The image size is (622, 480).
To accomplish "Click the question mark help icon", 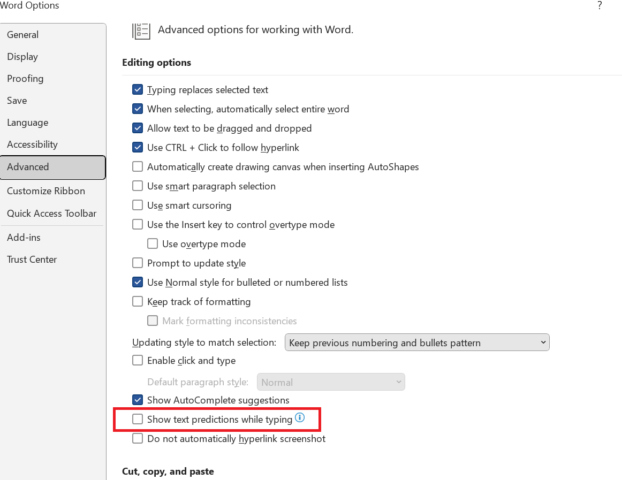I will 600,5.
